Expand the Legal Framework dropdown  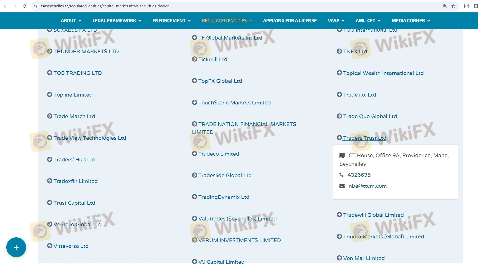(117, 21)
